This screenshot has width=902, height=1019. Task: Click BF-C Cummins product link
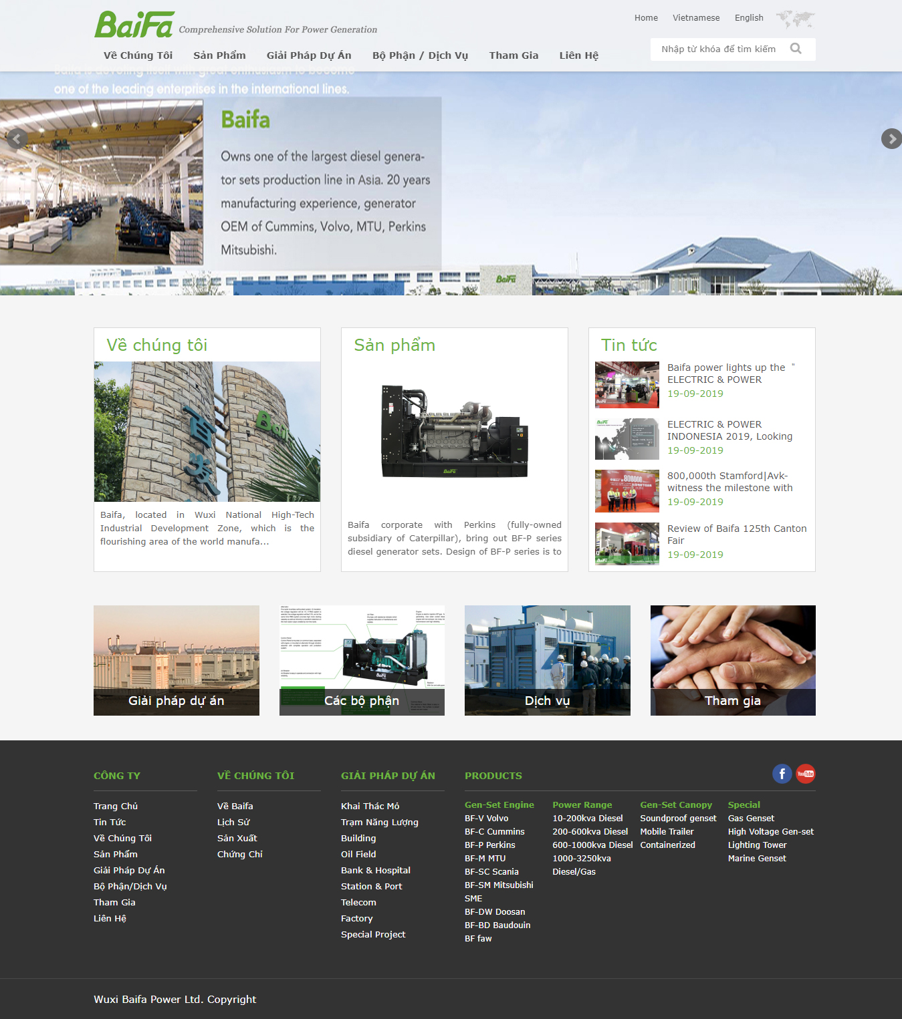(495, 832)
